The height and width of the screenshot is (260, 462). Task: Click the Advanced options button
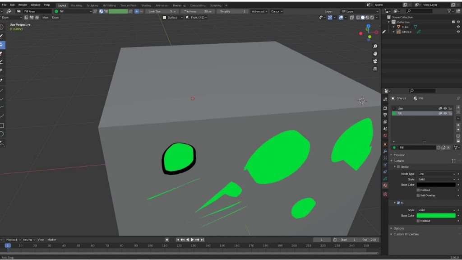pyautogui.click(x=259, y=11)
